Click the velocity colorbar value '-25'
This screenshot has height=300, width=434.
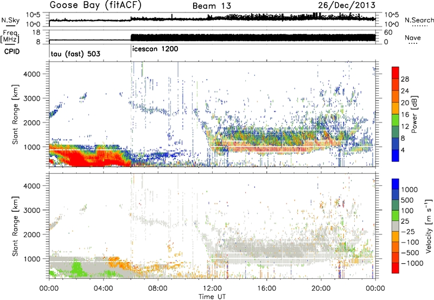[x=410, y=231]
